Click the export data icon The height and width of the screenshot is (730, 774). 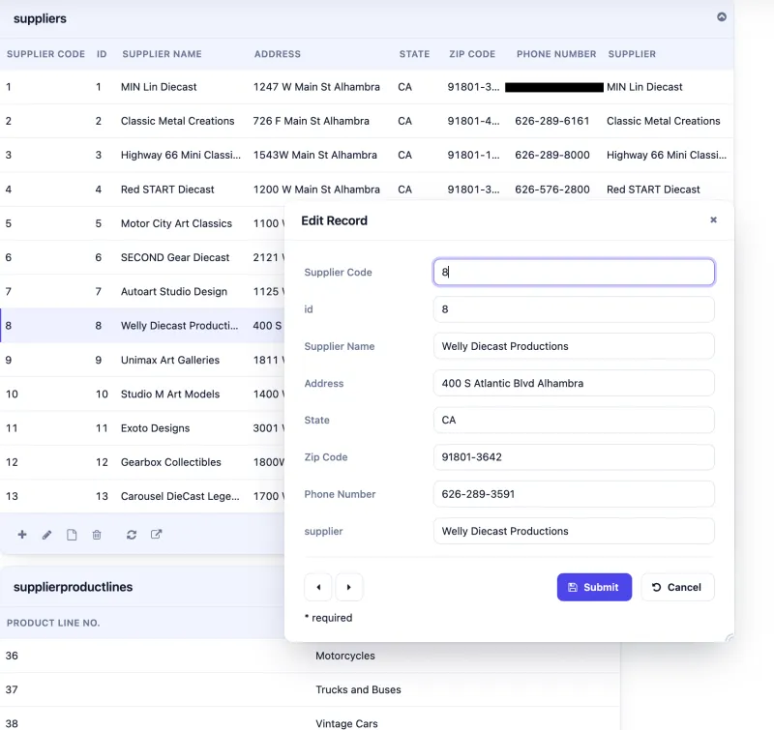pos(156,534)
